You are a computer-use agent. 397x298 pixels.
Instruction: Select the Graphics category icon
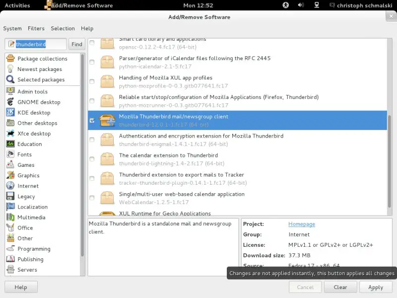[x=10, y=175]
